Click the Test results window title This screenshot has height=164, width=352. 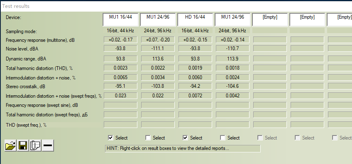(16, 6)
